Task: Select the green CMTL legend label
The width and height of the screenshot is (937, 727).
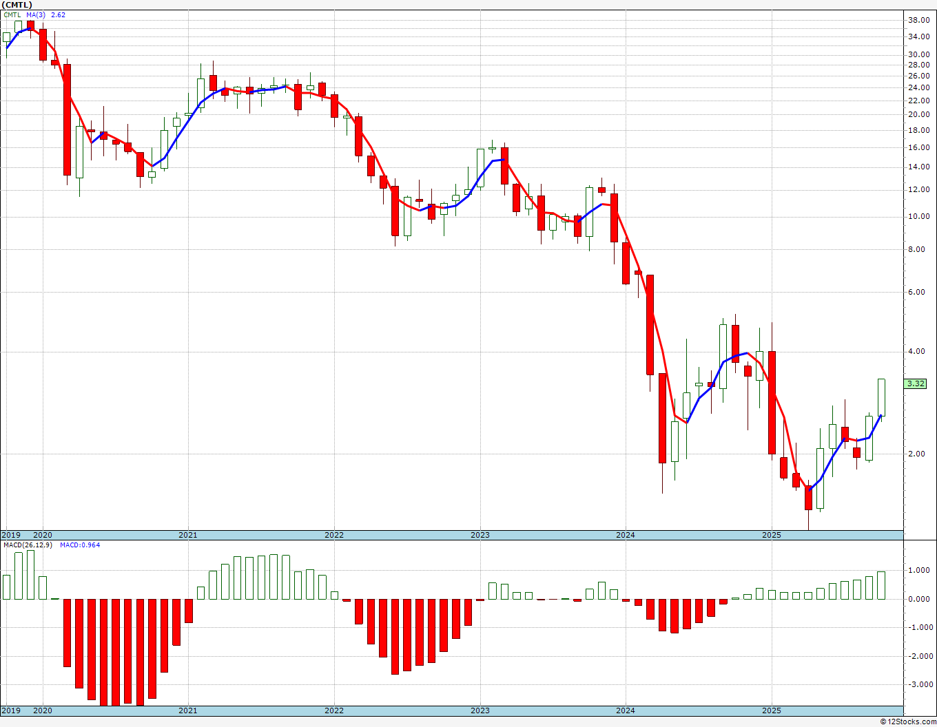Action: pyautogui.click(x=12, y=14)
